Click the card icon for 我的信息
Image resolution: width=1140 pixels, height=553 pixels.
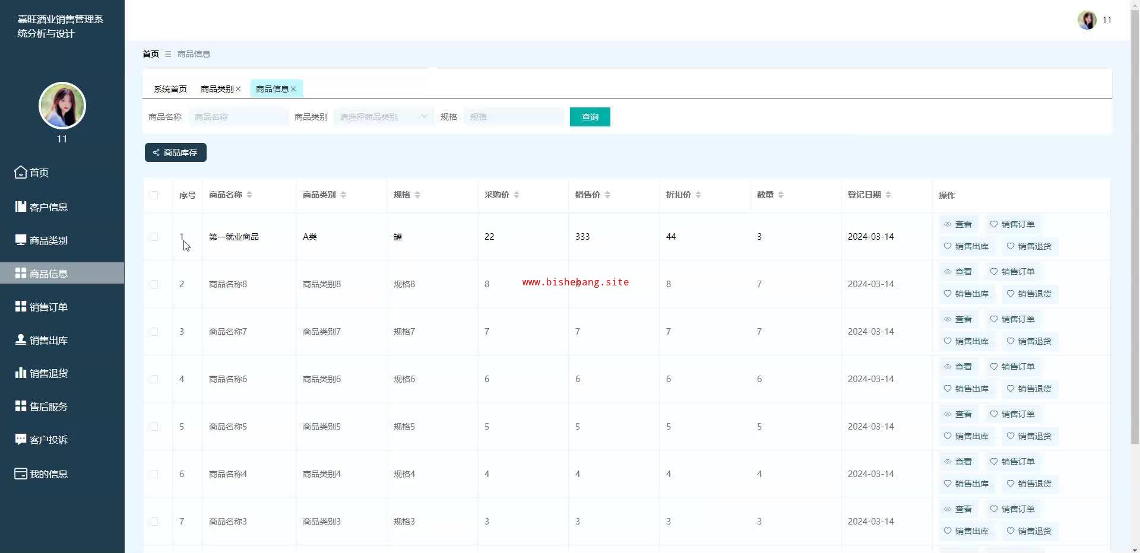pyautogui.click(x=21, y=473)
